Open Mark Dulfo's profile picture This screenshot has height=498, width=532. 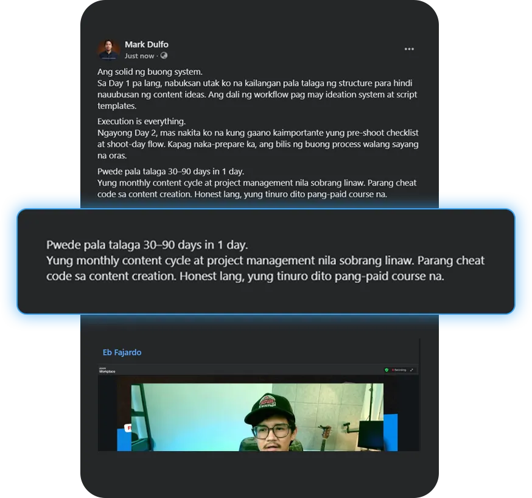(x=108, y=49)
